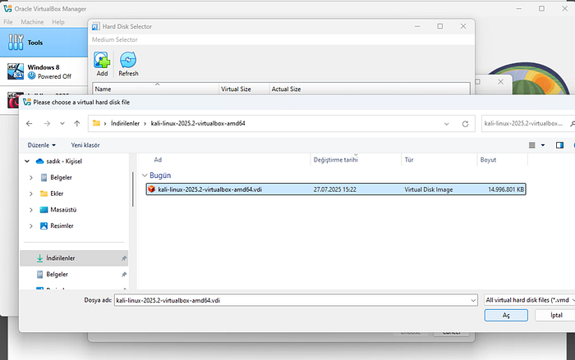Maximize the Hard Disk Selector window
The image size is (575, 360).
pos(440,26)
